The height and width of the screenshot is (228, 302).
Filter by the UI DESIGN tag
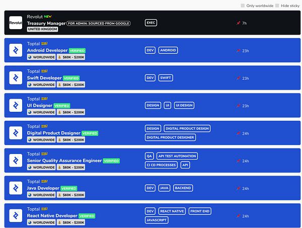184,105
